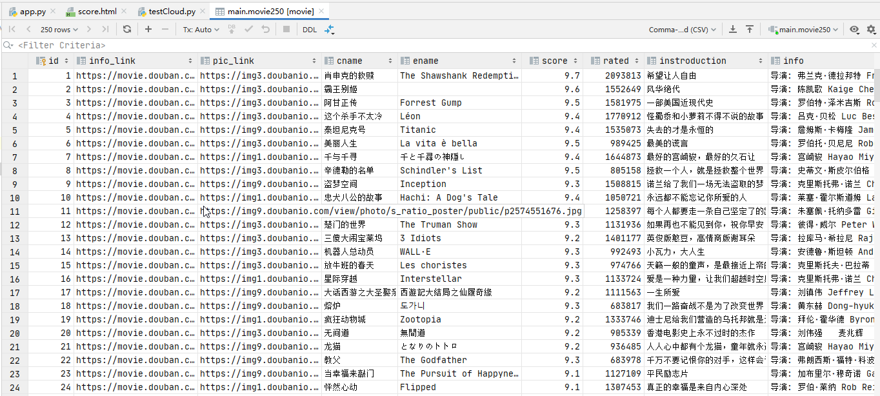
Task: Click sort arrows on pic_link column
Action: click(x=314, y=61)
